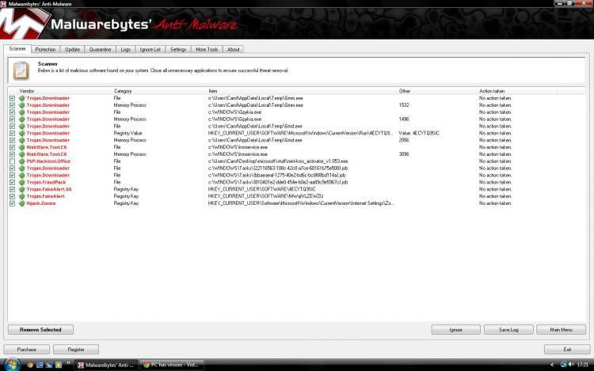
Task: Click the Register button
Action: pyautogui.click(x=76, y=350)
